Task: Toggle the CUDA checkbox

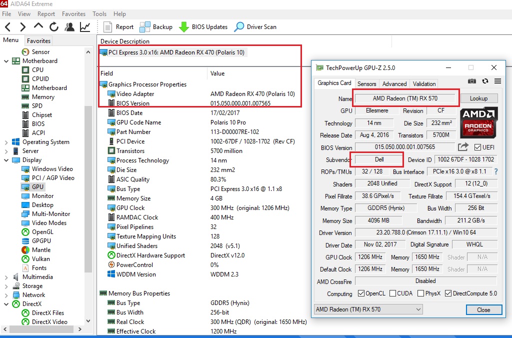Action: [x=393, y=293]
